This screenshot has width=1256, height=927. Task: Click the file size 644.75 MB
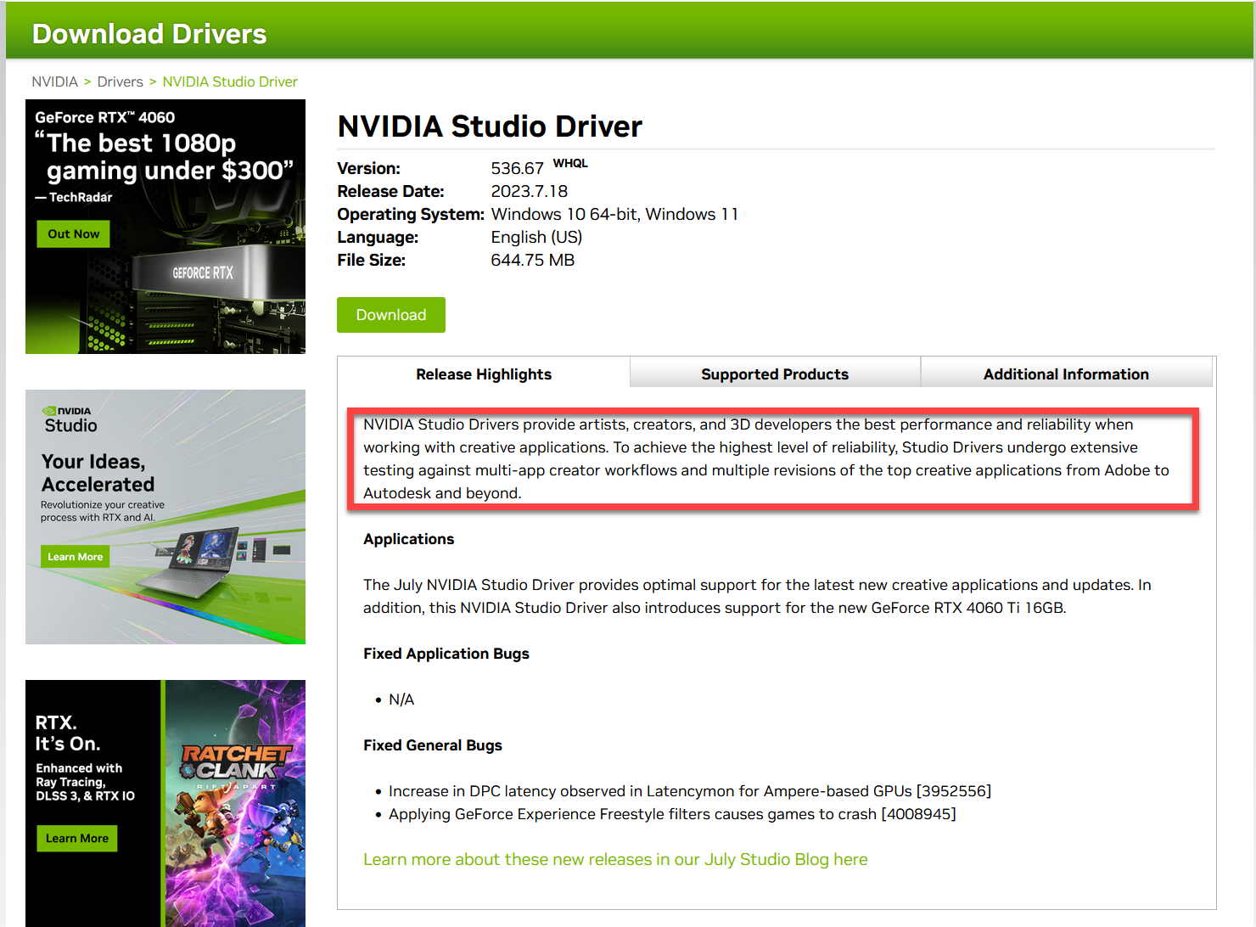tap(532, 260)
